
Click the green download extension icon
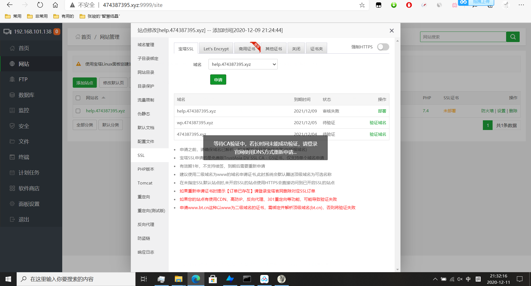coord(394,5)
